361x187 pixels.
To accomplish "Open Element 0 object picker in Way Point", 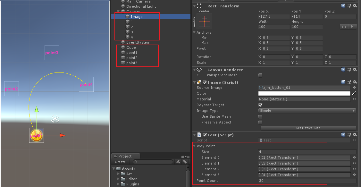I will [354, 157].
